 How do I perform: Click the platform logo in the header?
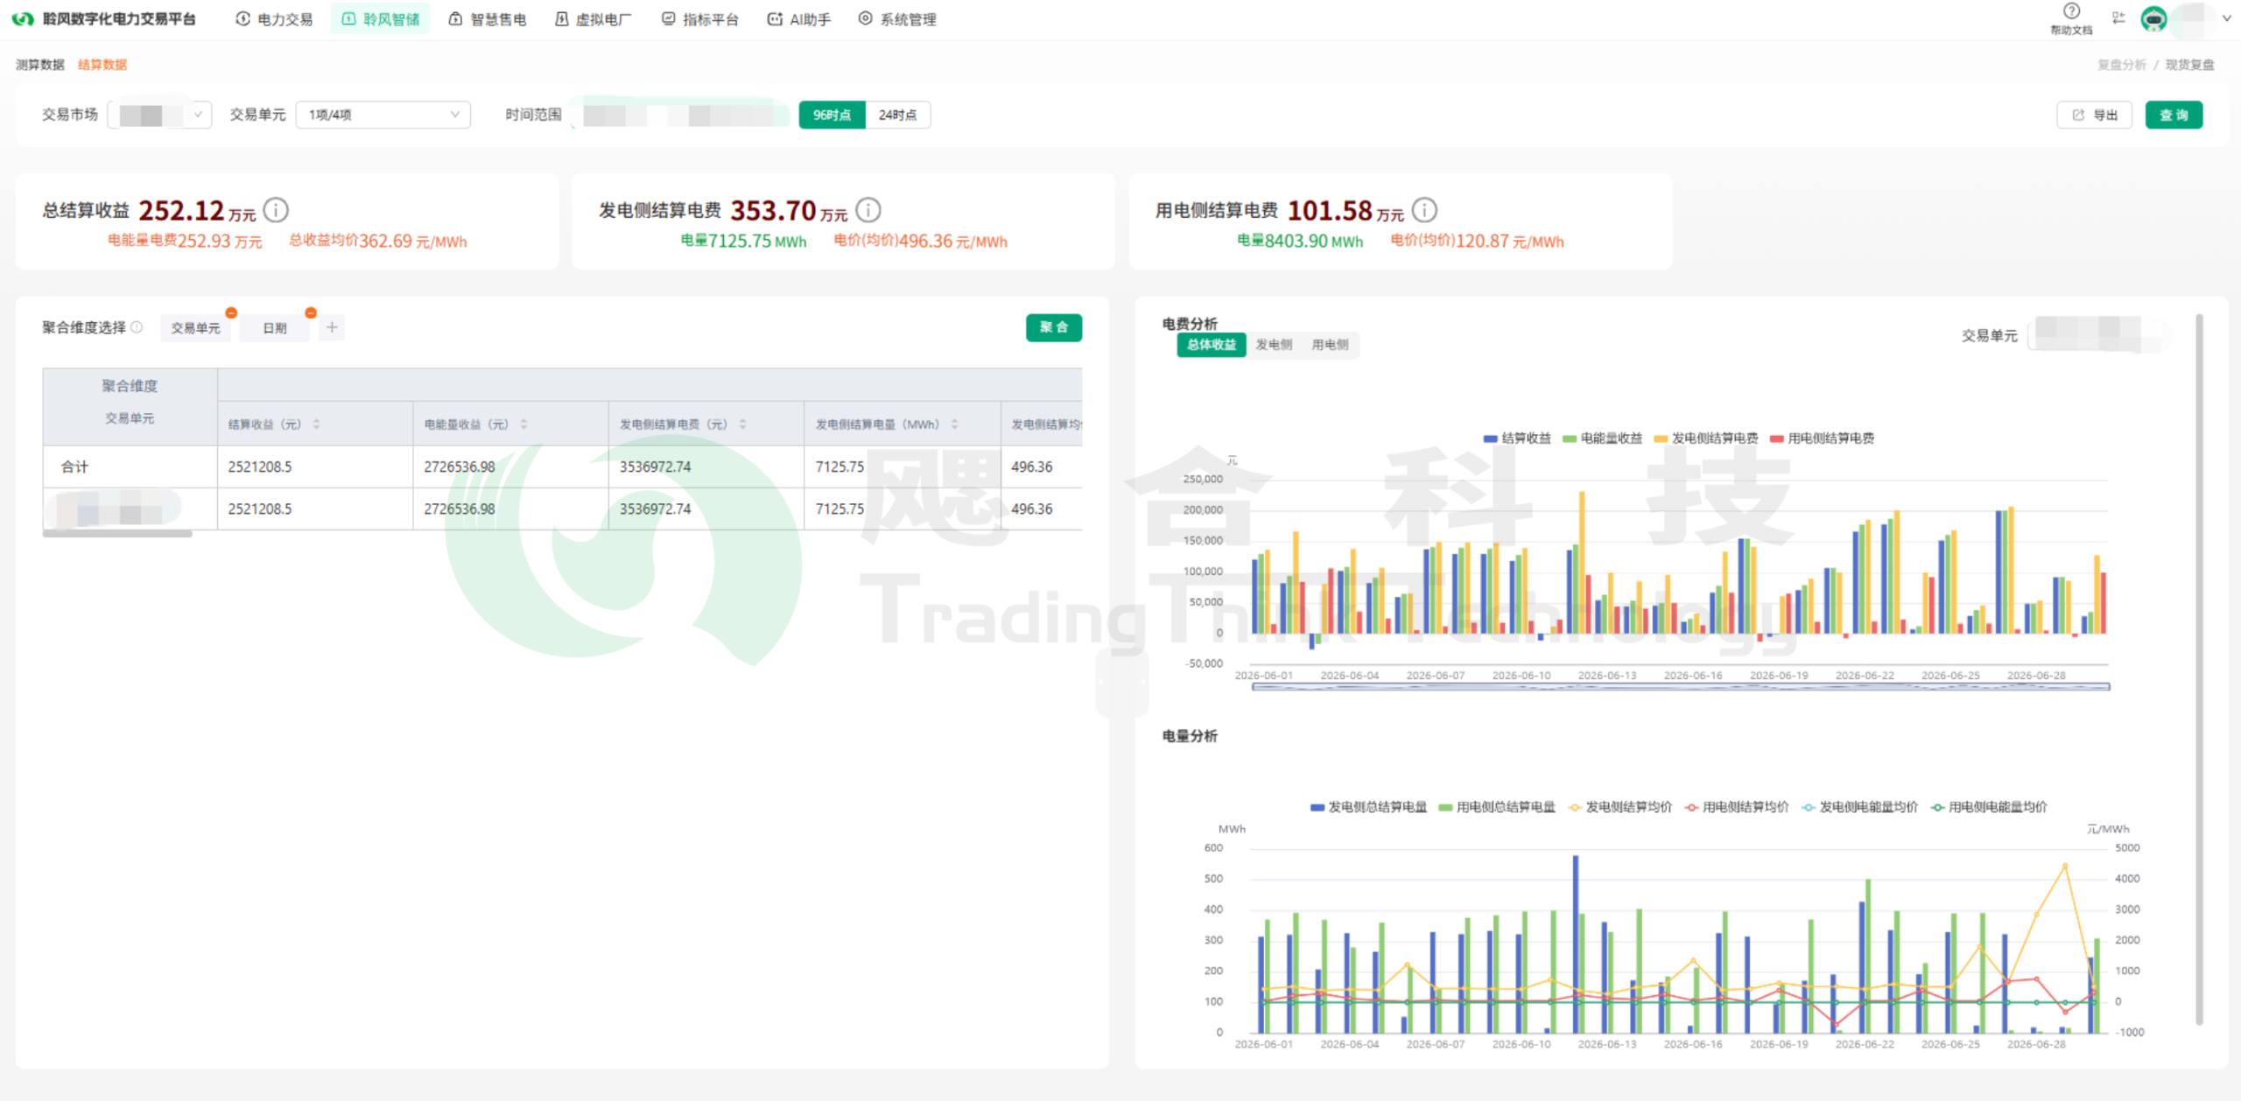(x=23, y=19)
